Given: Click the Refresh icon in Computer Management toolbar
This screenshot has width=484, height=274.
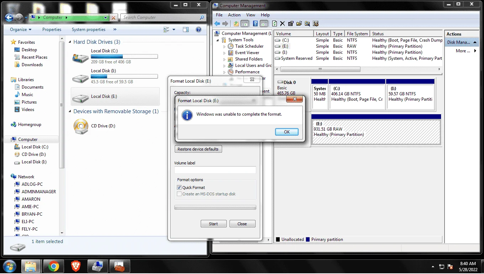Looking at the screenshot, I should (x=274, y=24).
